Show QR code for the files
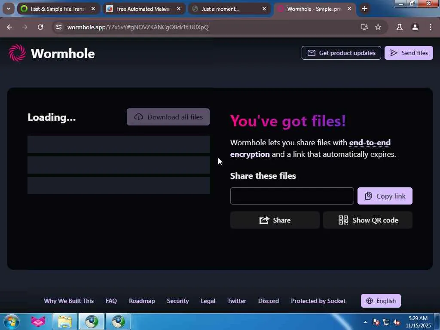Viewport: 440px width, 330px height. tap(368, 220)
